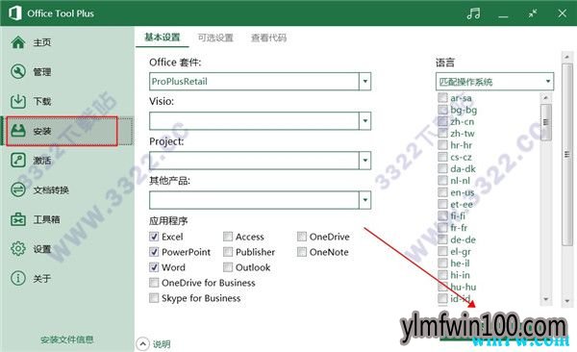Click the main panel scroll up arrow
The width and height of the screenshot is (577, 352).
[567, 57]
